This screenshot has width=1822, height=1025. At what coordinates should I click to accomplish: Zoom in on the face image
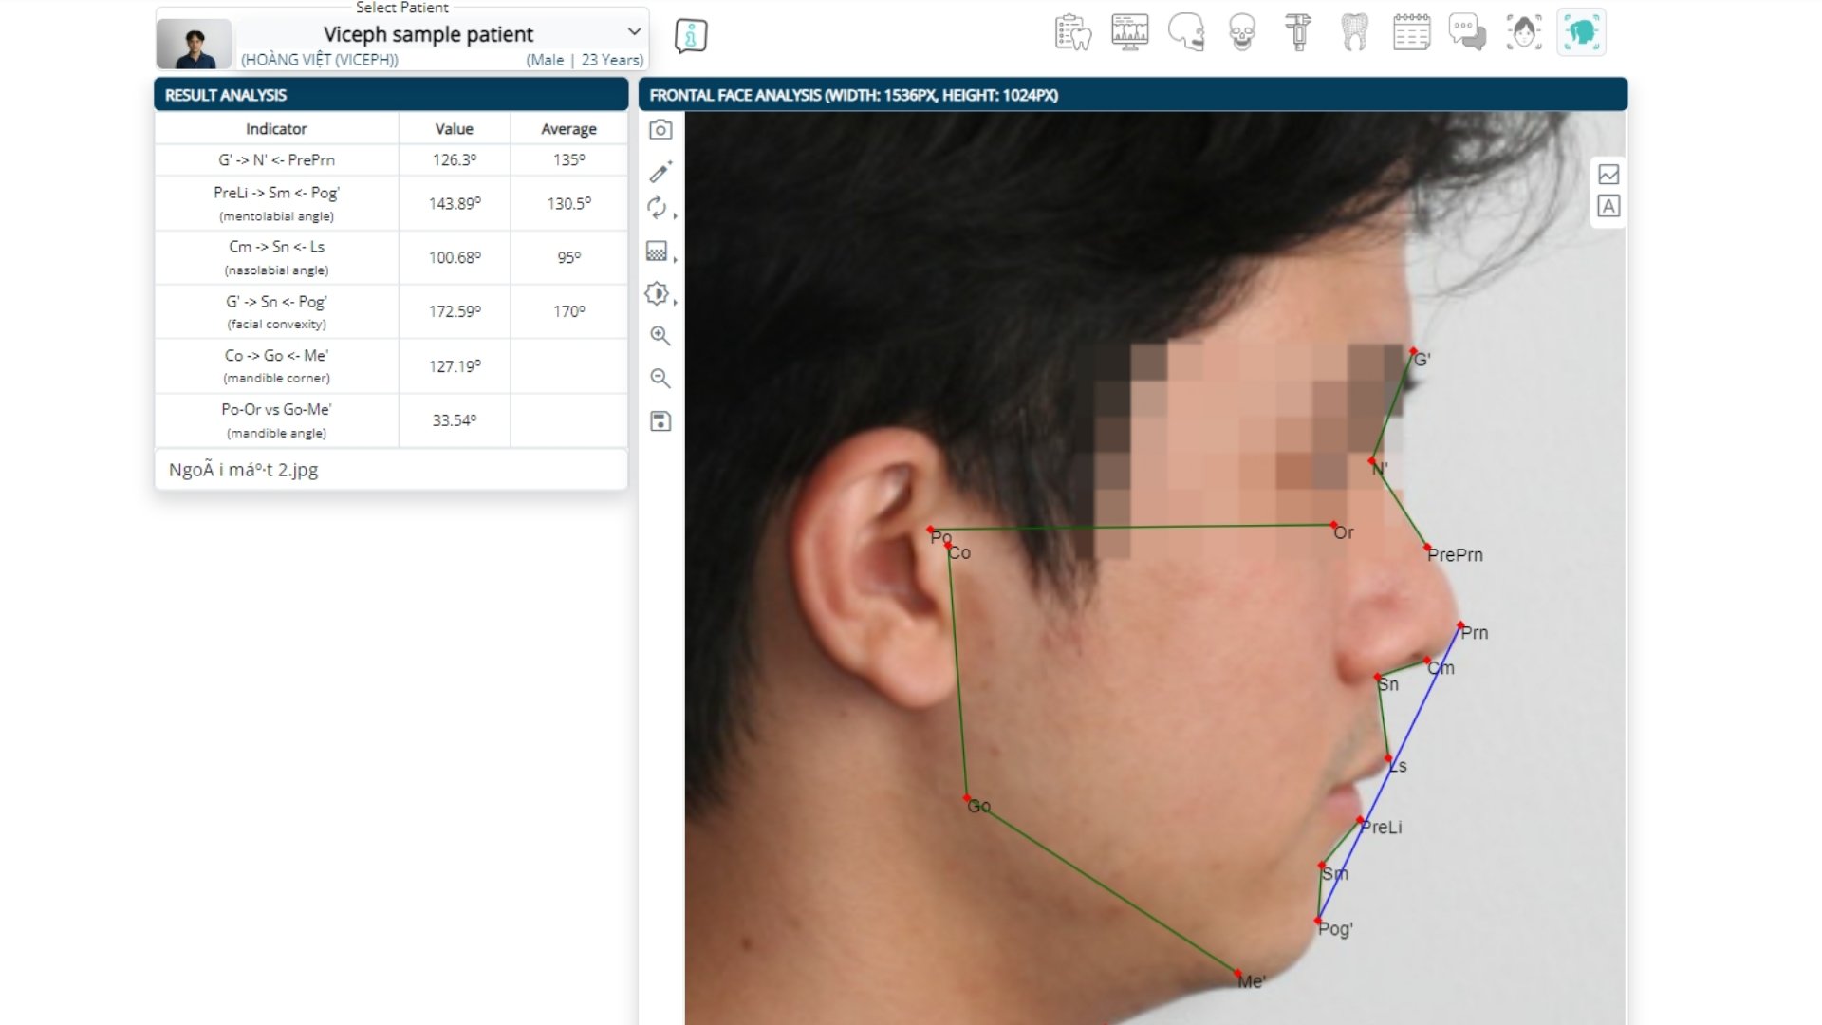coord(660,336)
